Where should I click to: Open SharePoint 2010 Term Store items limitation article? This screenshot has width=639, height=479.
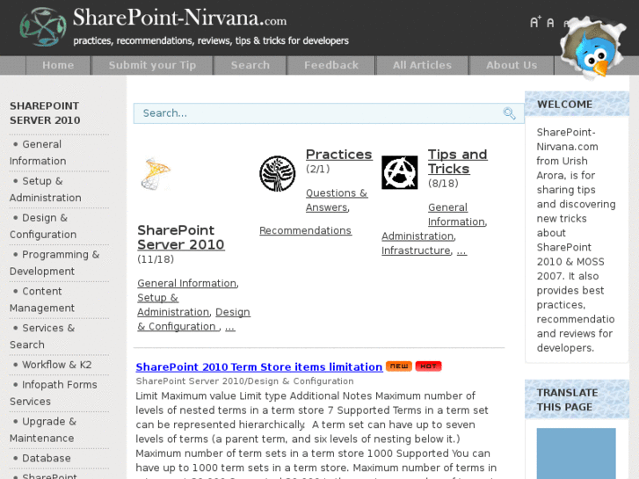259,367
